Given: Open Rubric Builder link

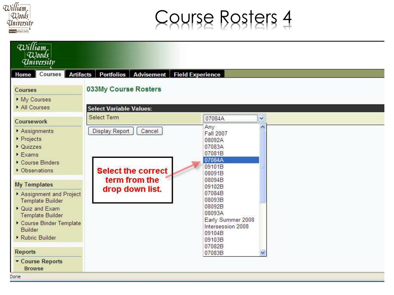Looking at the screenshot, I should pyautogui.click(x=38, y=237).
